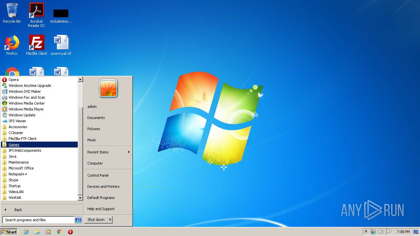The image size is (420, 236).
Task: Open the Skype program folder
Action: pyautogui.click(x=39, y=180)
